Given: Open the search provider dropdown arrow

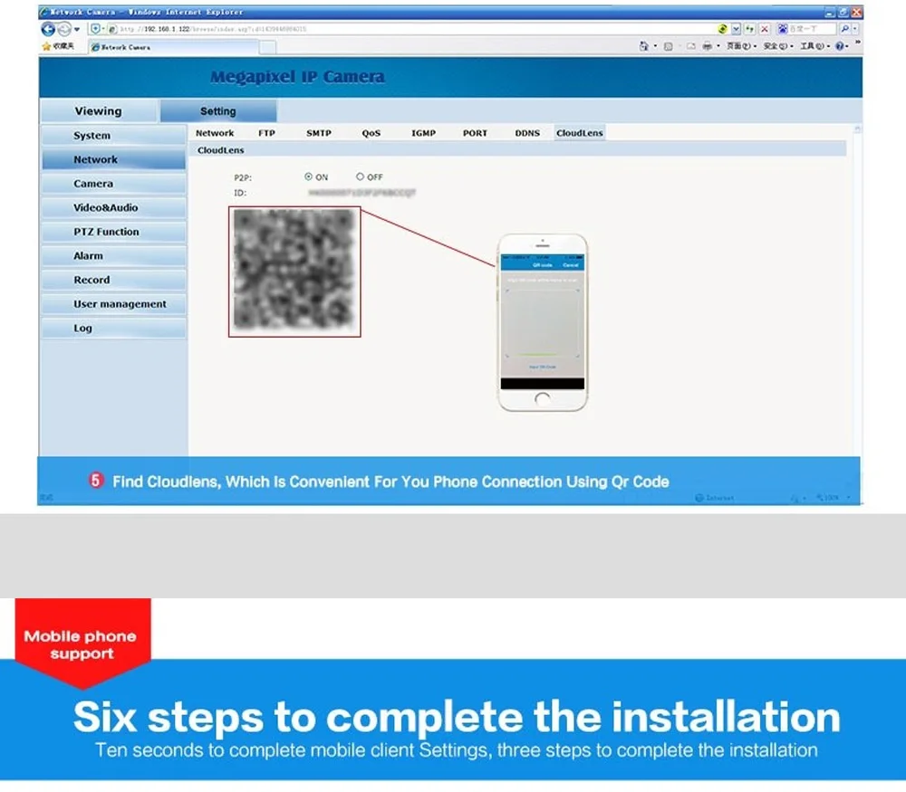Looking at the screenshot, I should [855, 29].
